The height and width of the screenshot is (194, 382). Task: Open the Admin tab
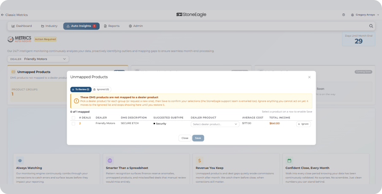tap(135, 26)
